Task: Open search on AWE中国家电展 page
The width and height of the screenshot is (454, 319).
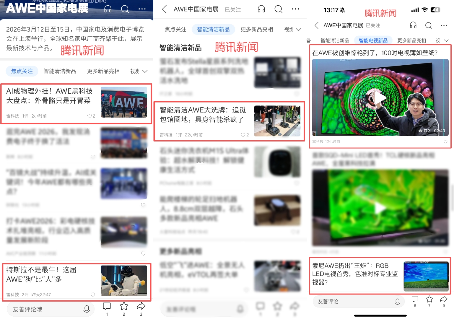Action: click(125, 9)
